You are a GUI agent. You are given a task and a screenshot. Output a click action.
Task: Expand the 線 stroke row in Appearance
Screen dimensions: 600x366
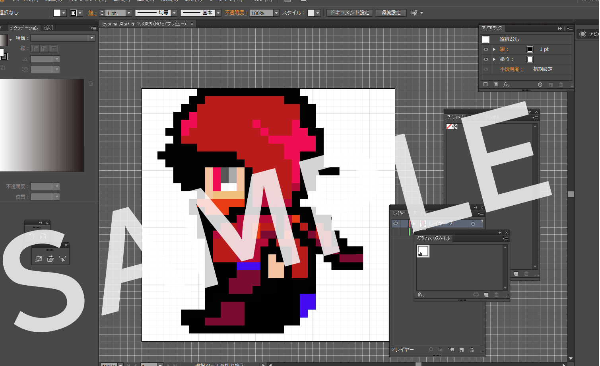point(494,49)
